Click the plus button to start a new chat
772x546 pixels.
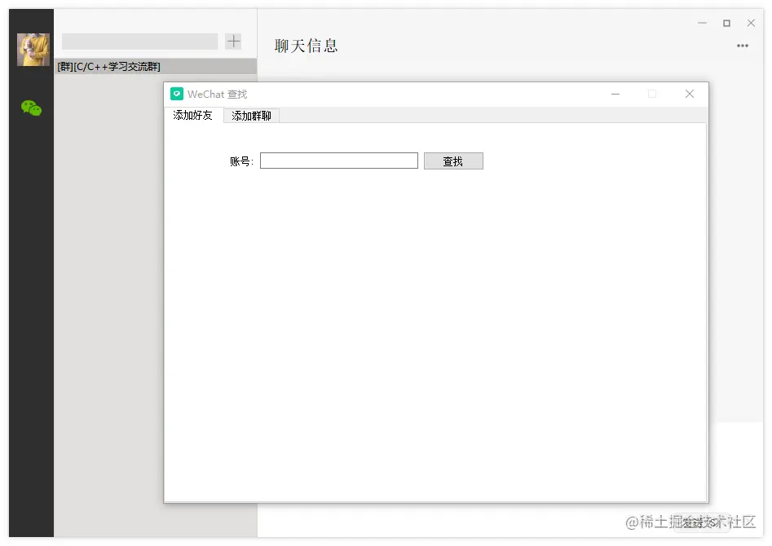[234, 41]
